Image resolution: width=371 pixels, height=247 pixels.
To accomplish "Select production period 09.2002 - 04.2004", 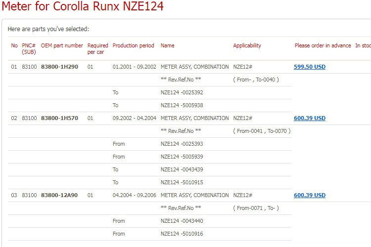I will pos(135,118).
